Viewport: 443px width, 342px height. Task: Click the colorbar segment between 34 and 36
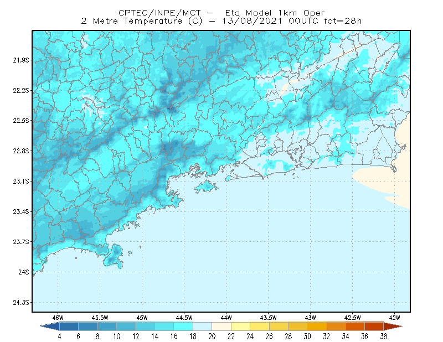pos(355,327)
